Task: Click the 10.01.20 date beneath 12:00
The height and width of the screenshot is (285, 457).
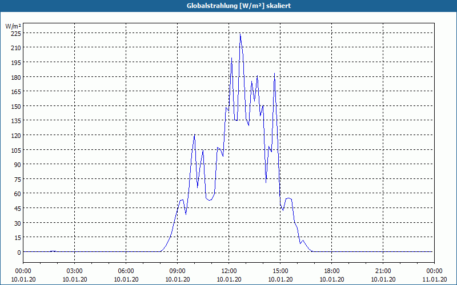Action: tap(229, 279)
